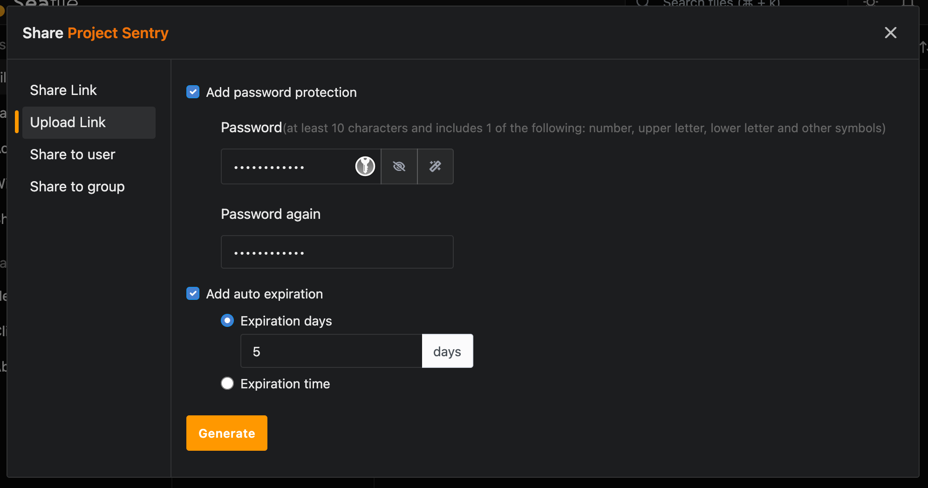Click the expiration days number field
The width and height of the screenshot is (928, 488).
point(331,351)
